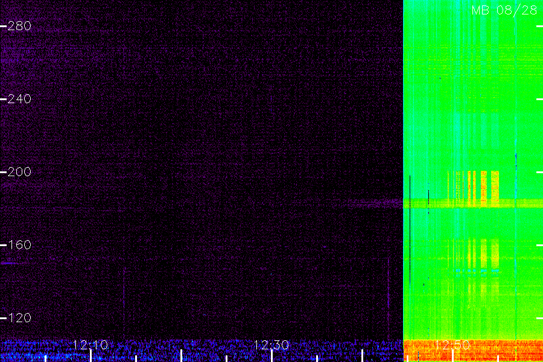Image resolution: width=543 pixels, height=362 pixels.
Task: Click the MB 08/28 date stamp
Action: [504, 10]
